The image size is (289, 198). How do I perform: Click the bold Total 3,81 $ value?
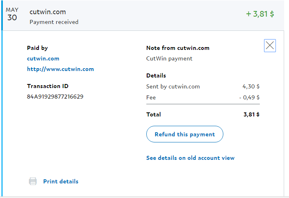pos(251,114)
